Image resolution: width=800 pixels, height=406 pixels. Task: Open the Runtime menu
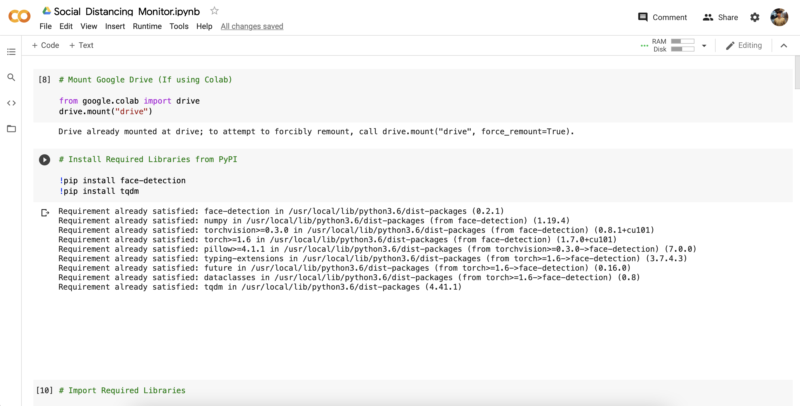point(147,26)
